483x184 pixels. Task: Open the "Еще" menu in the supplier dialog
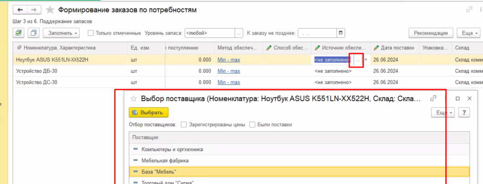pos(442,112)
